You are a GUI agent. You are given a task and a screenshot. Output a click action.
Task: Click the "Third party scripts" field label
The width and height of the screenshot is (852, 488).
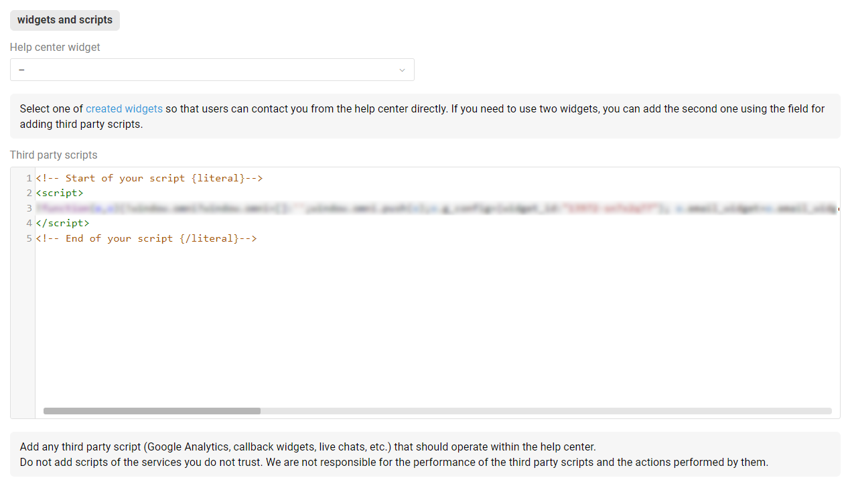click(54, 155)
